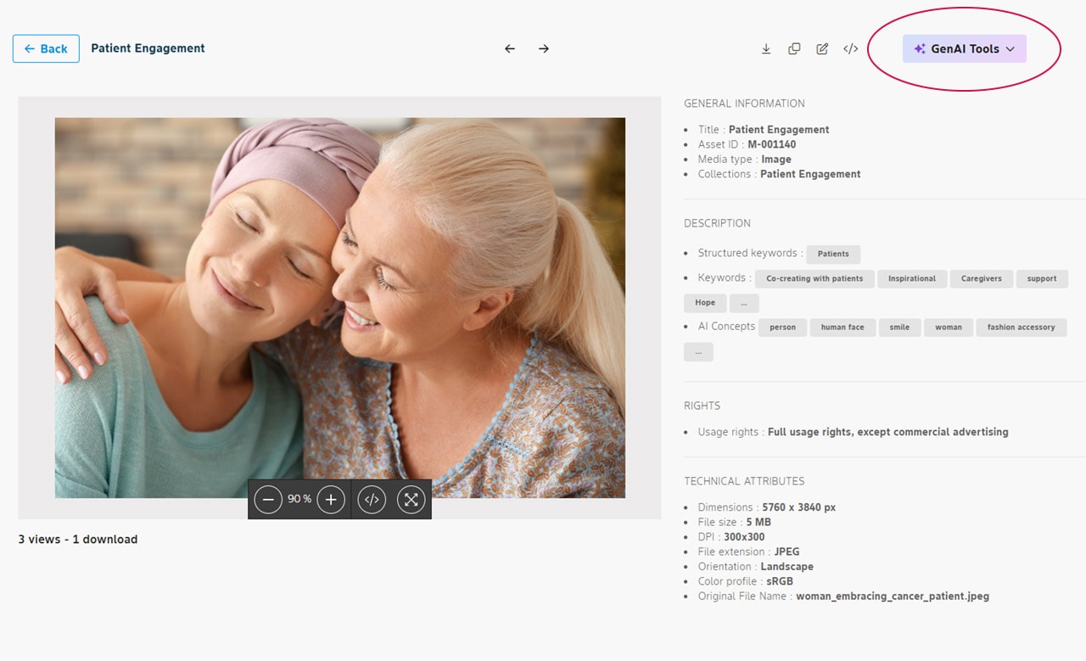Viewport: 1086px width, 661px height.
Task: Click the patient embrace image preview
Action: point(340,308)
